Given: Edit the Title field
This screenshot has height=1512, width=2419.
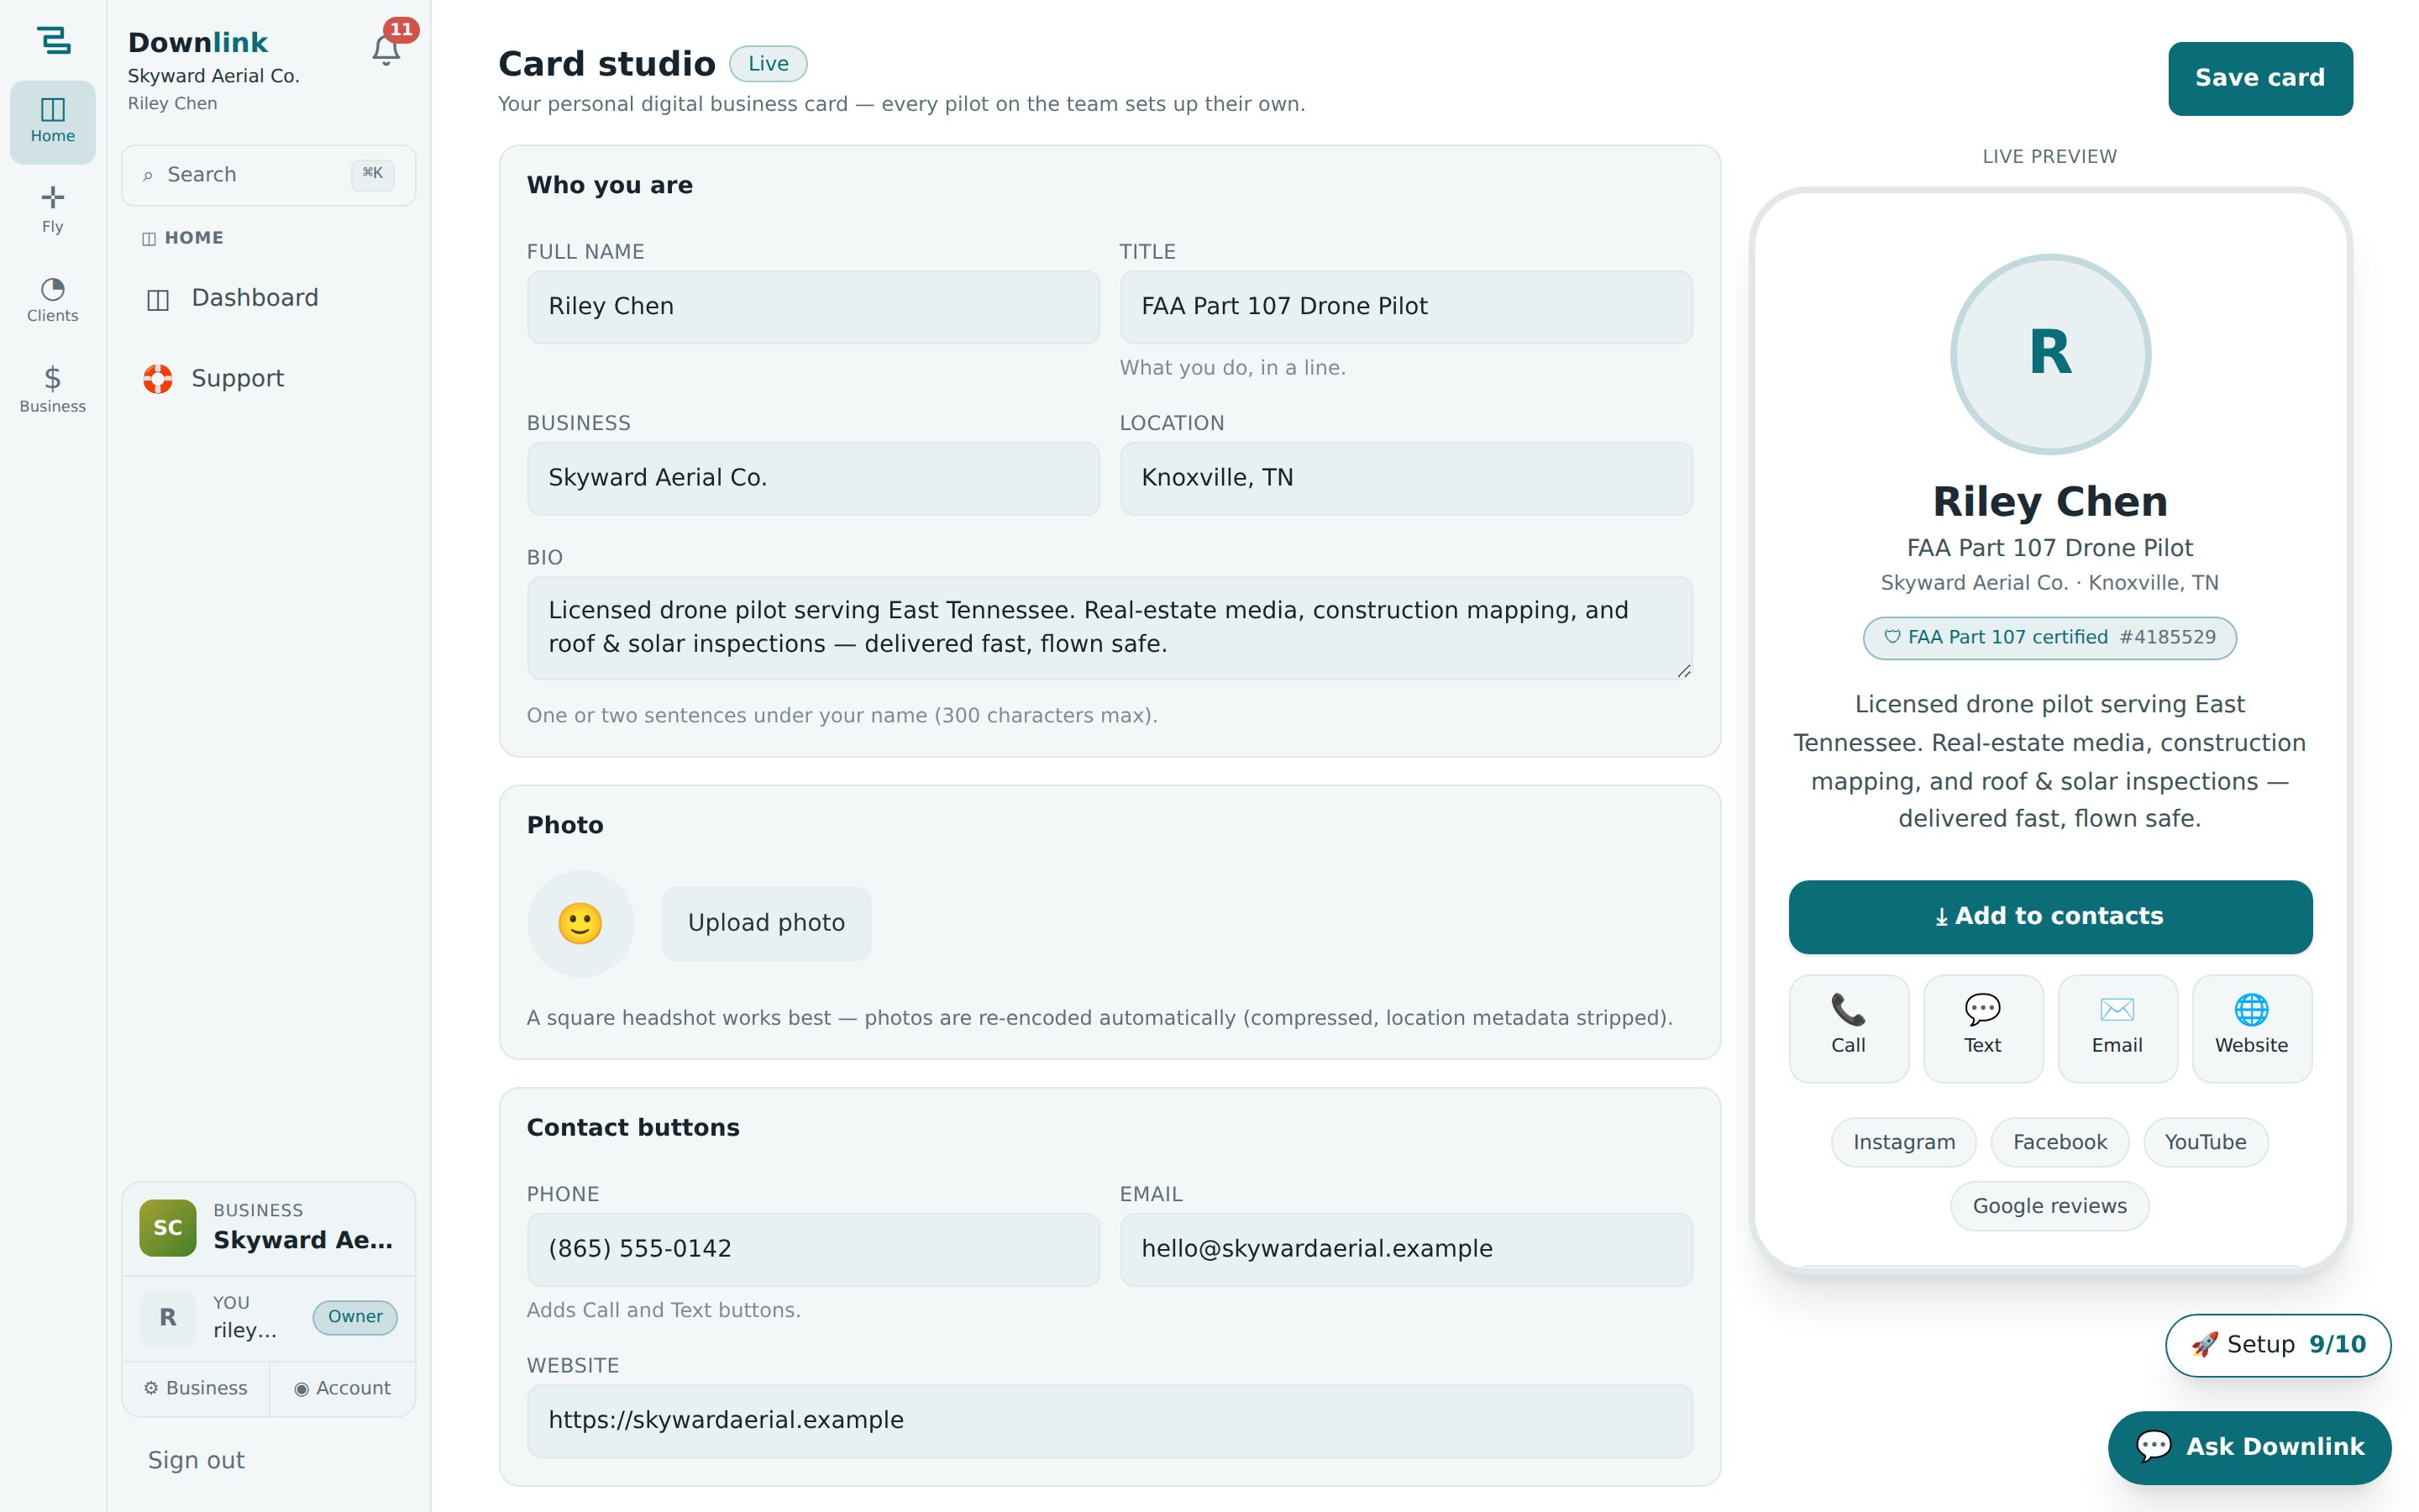Looking at the screenshot, I should 1405,307.
